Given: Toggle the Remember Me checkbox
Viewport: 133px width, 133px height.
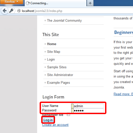Looking at the screenshot, I should (x=68, y=115).
